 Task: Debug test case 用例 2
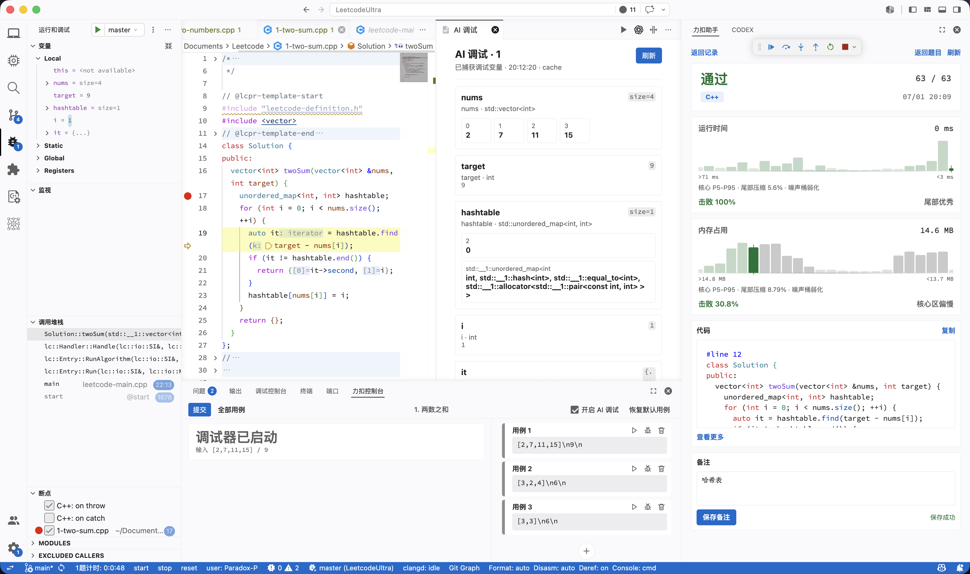point(648,469)
